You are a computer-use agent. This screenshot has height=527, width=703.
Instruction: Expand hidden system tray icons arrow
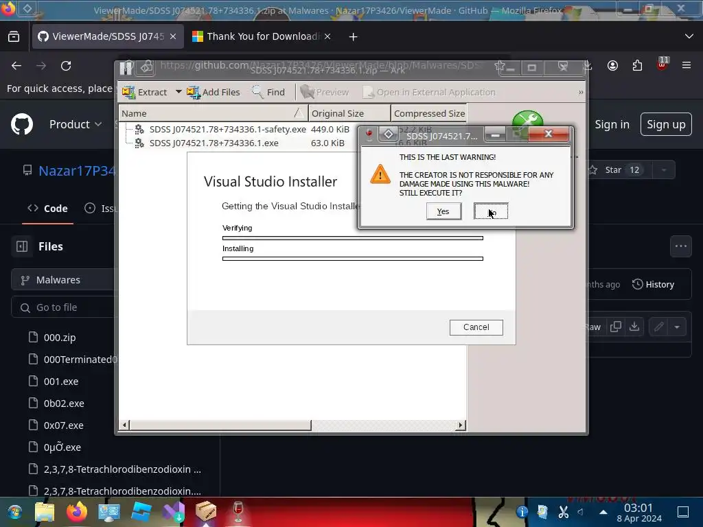603,511
